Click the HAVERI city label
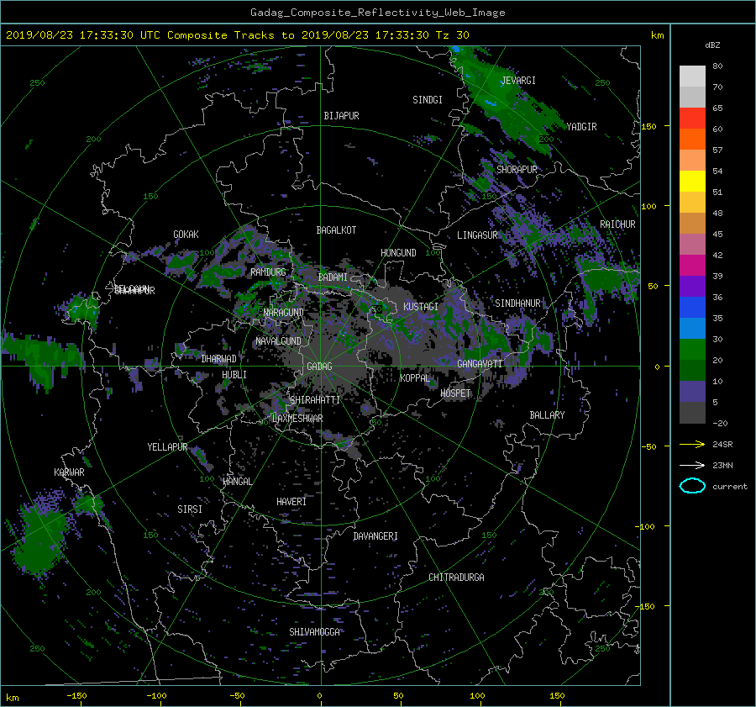Viewport: 756px width, 707px height. coord(291,502)
